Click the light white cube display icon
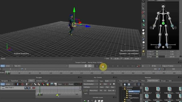The image size is (182, 102). [x=143, y=33]
